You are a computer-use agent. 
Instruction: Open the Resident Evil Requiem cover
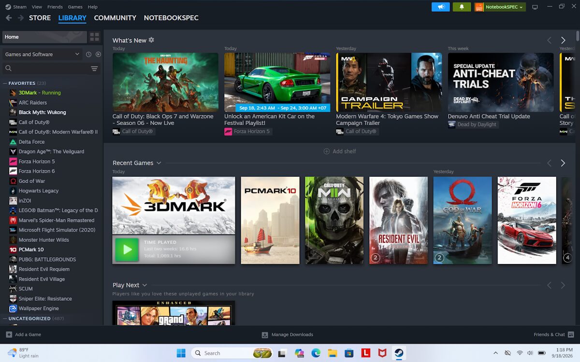[x=398, y=220]
